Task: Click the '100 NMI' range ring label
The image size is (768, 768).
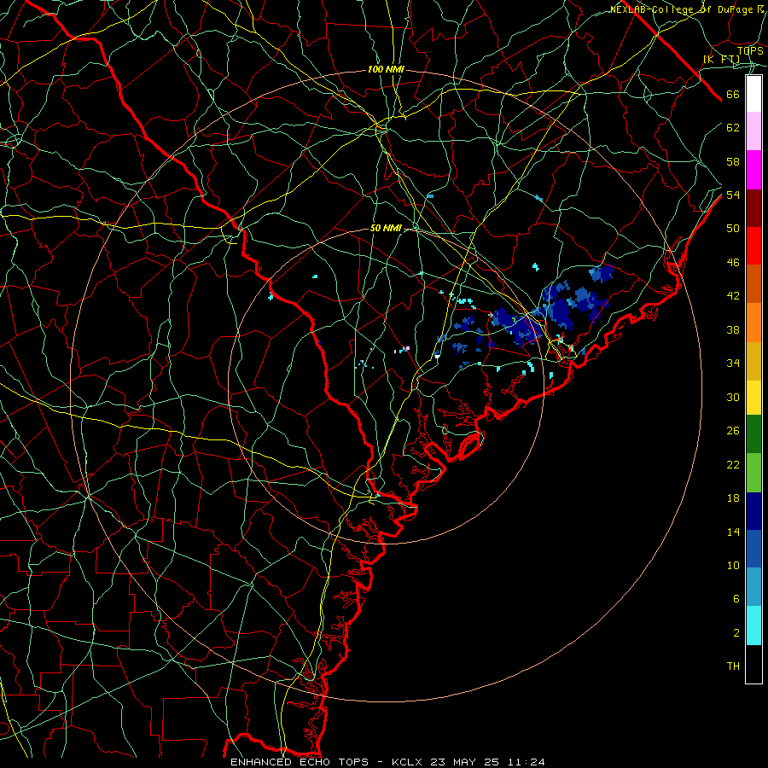Action: [x=386, y=70]
